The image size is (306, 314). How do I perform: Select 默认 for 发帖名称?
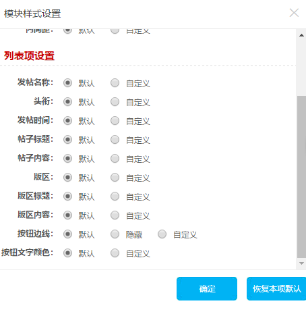pyautogui.click(x=67, y=83)
